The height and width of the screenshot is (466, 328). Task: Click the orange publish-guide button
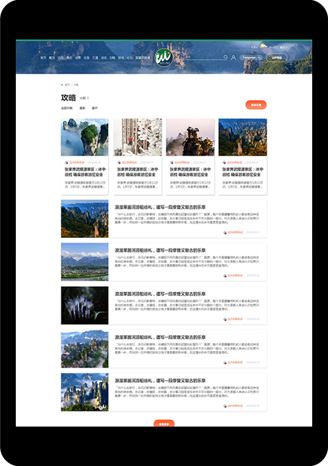point(256,105)
